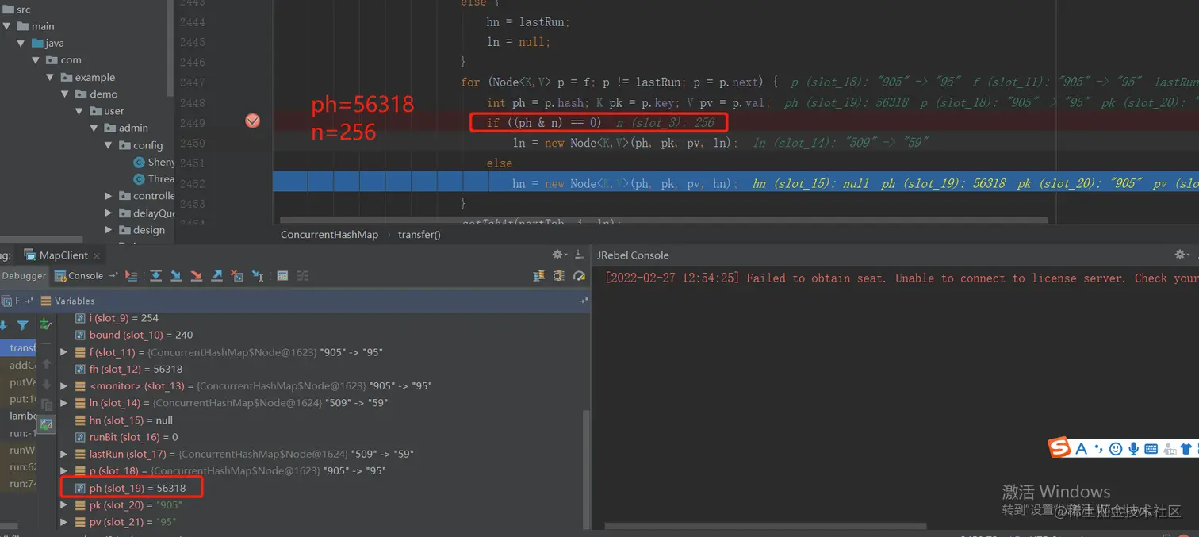
Task: Collapse the config folder in project tree
Action: (x=109, y=145)
